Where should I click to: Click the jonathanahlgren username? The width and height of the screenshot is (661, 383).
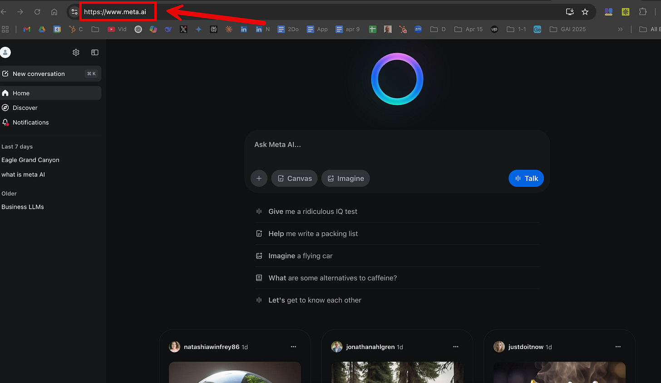(x=370, y=347)
